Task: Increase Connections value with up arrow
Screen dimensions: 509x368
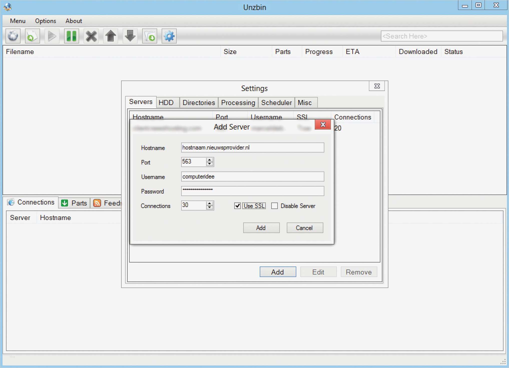Action: 210,203
